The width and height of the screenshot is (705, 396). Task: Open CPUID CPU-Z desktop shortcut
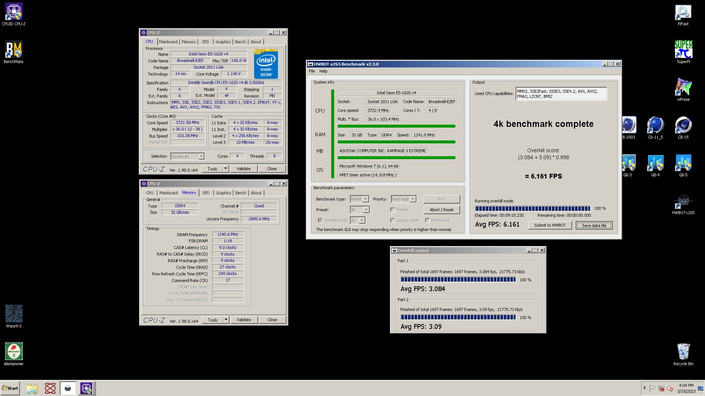click(14, 15)
